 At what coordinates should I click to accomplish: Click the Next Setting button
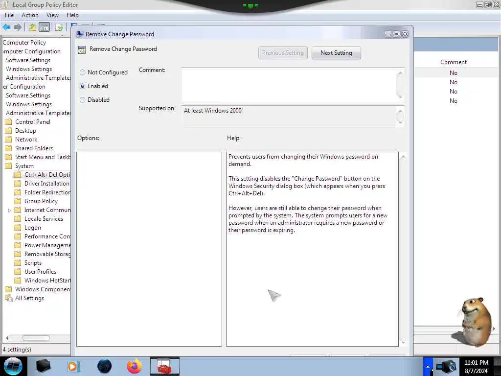pos(336,53)
